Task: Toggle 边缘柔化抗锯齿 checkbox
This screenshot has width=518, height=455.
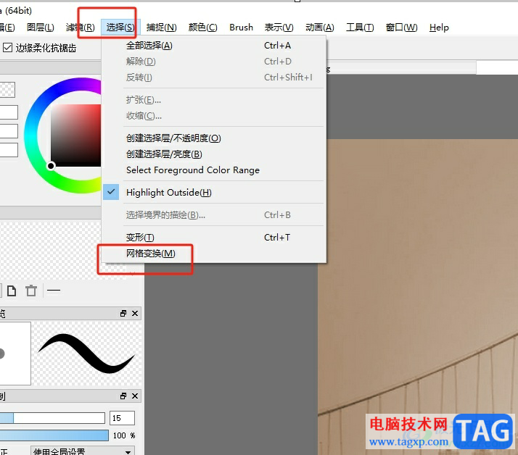Action: 7,48
